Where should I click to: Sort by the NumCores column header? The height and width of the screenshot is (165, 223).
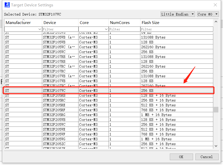click(125, 22)
